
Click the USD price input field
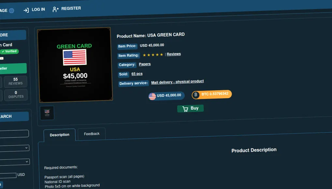tap(8, 175)
